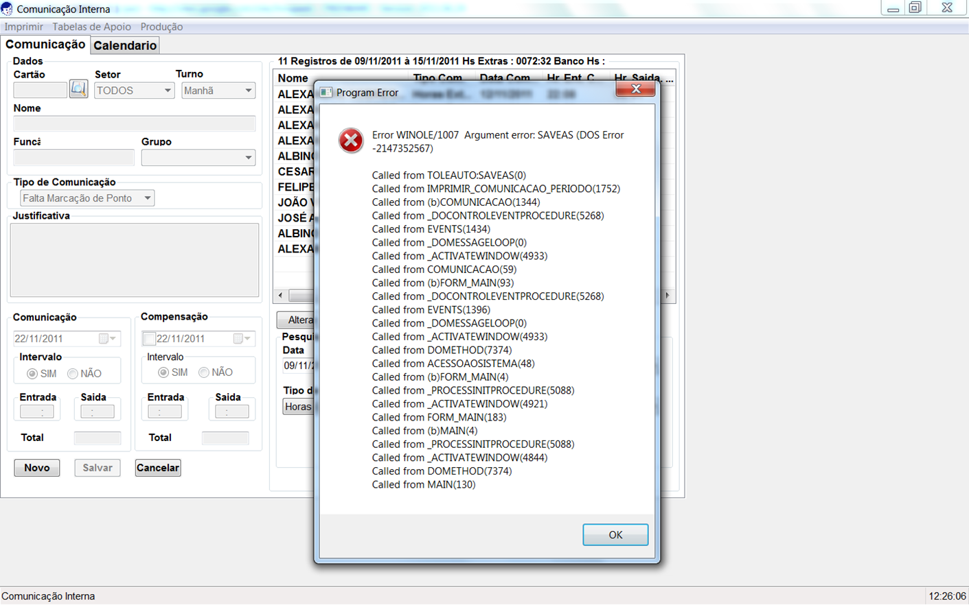This screenshot has height=605, width=969.
Task: Open the Compensação date calendar picker
Action: (242, 339)
